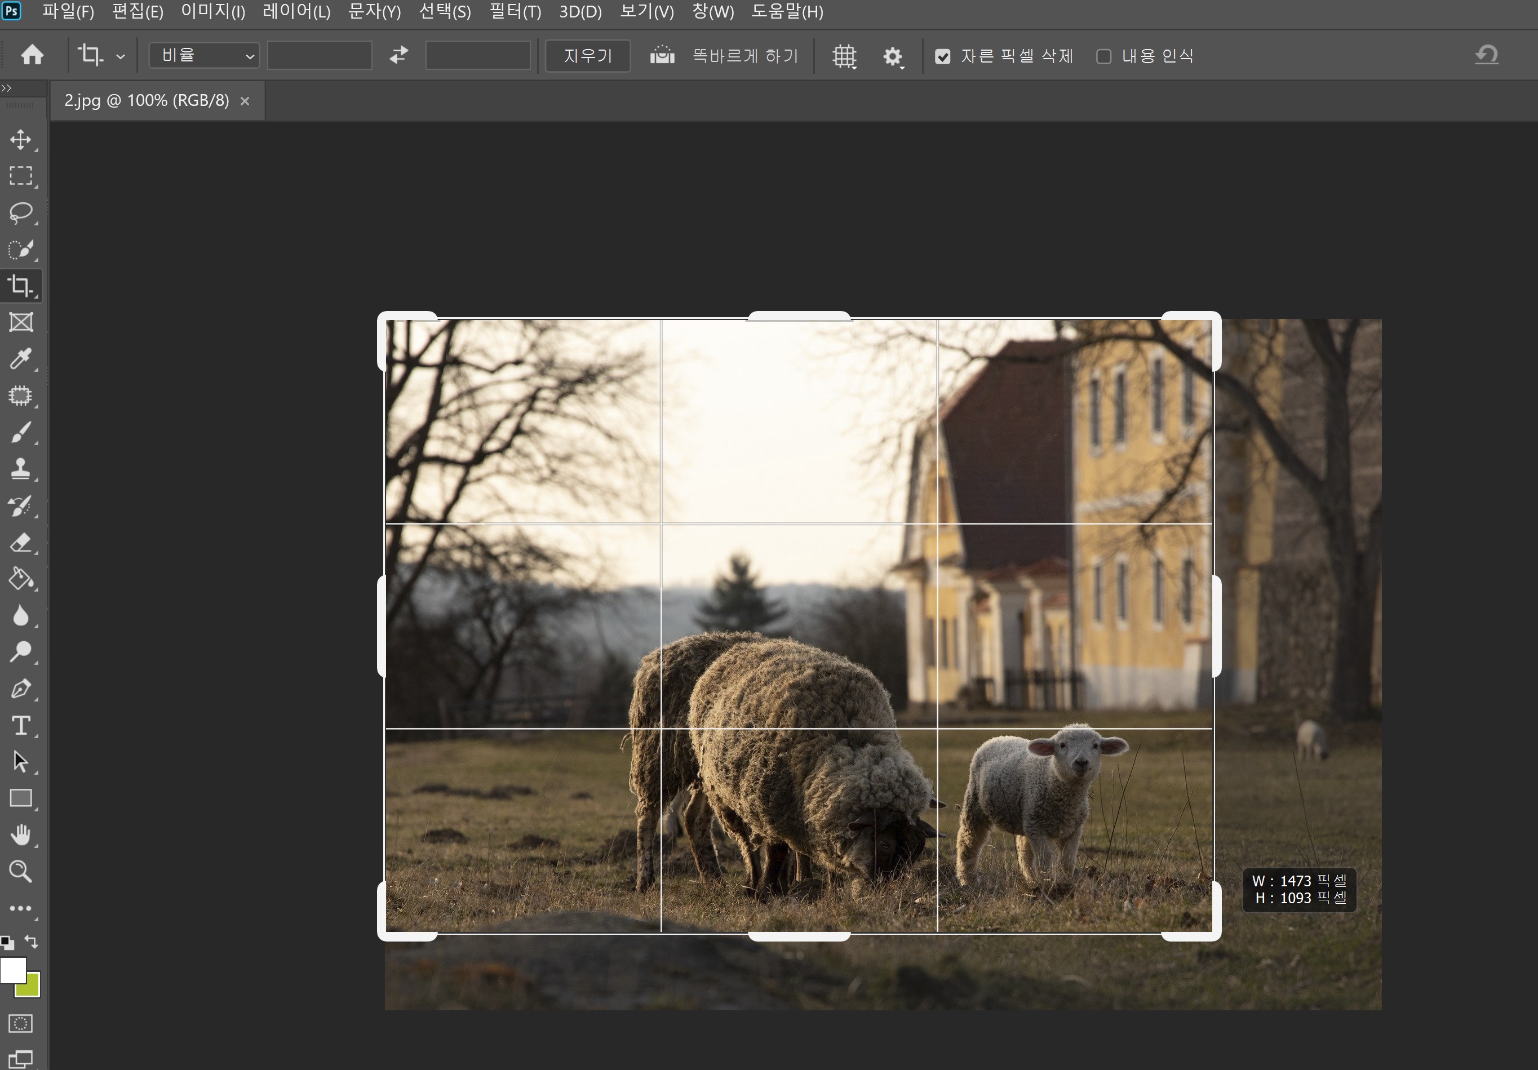The image size is (1538, 1070).
Task: Enable the 내용 인식 checkbox
Action: [1103, 56]
